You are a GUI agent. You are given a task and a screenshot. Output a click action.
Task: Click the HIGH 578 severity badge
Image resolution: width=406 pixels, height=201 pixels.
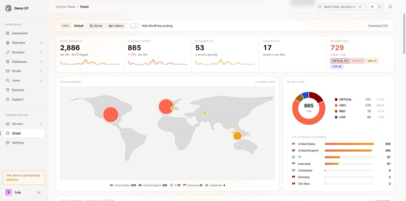(358, 61)
